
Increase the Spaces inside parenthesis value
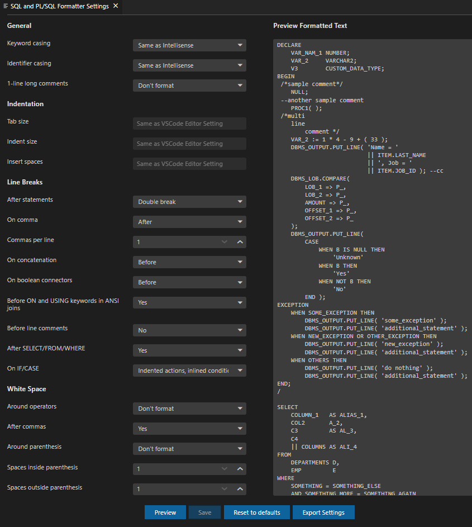pyautogui.click(x=240, y=469)
